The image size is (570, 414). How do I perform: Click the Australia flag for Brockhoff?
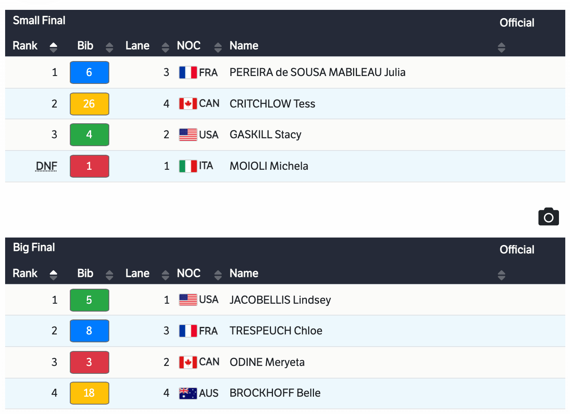tap(188, 393)
